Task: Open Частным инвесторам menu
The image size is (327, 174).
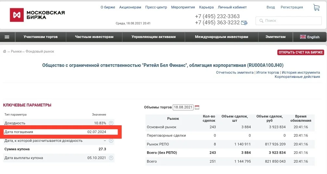Action: click(x=94, y=37)
